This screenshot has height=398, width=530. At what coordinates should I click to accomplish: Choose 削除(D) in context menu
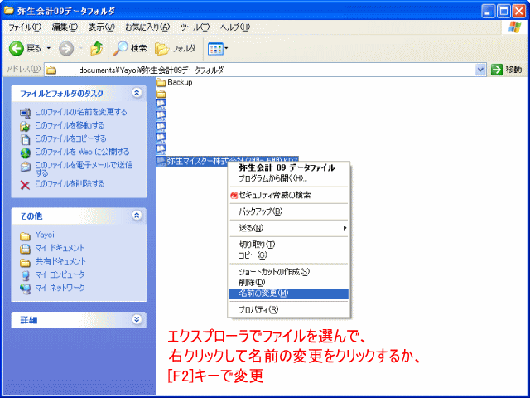tap(252, 283)
